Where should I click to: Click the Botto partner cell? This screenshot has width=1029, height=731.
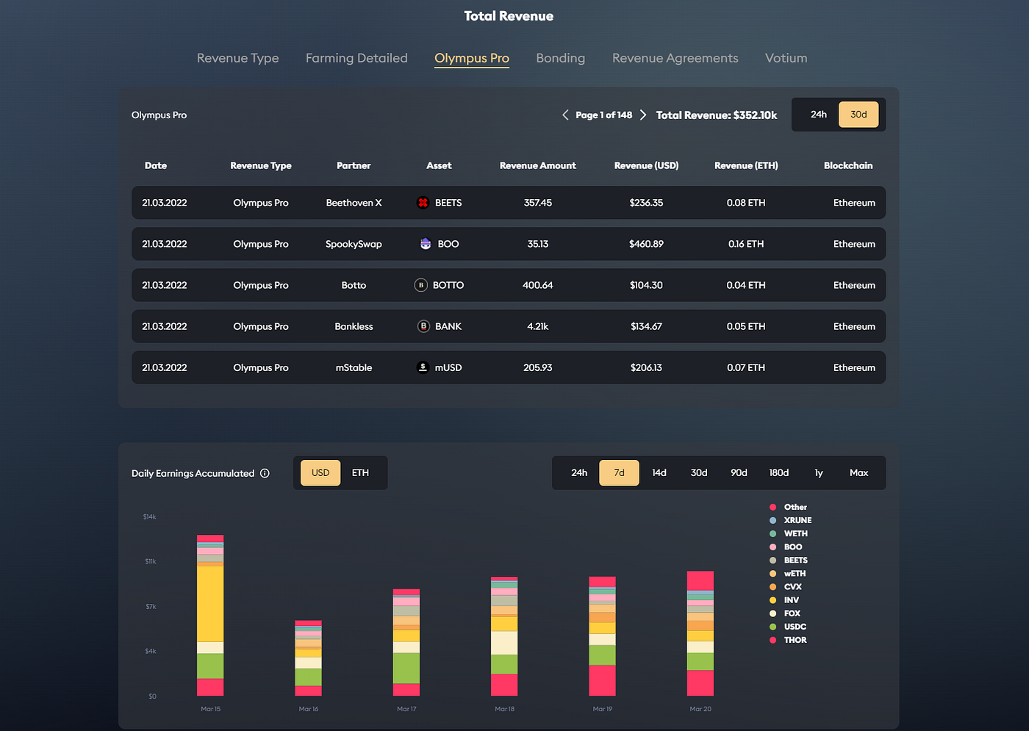[354, 285]
